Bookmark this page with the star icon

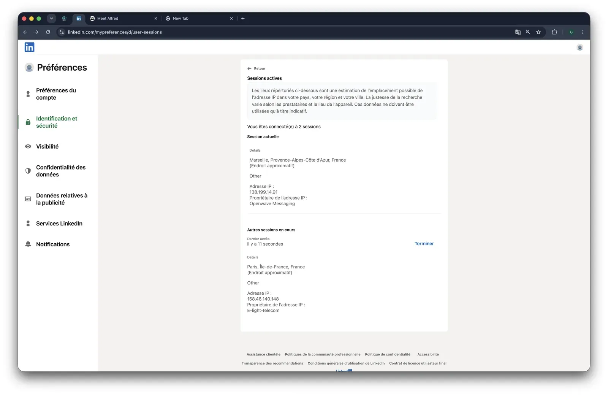coord(538,32)
